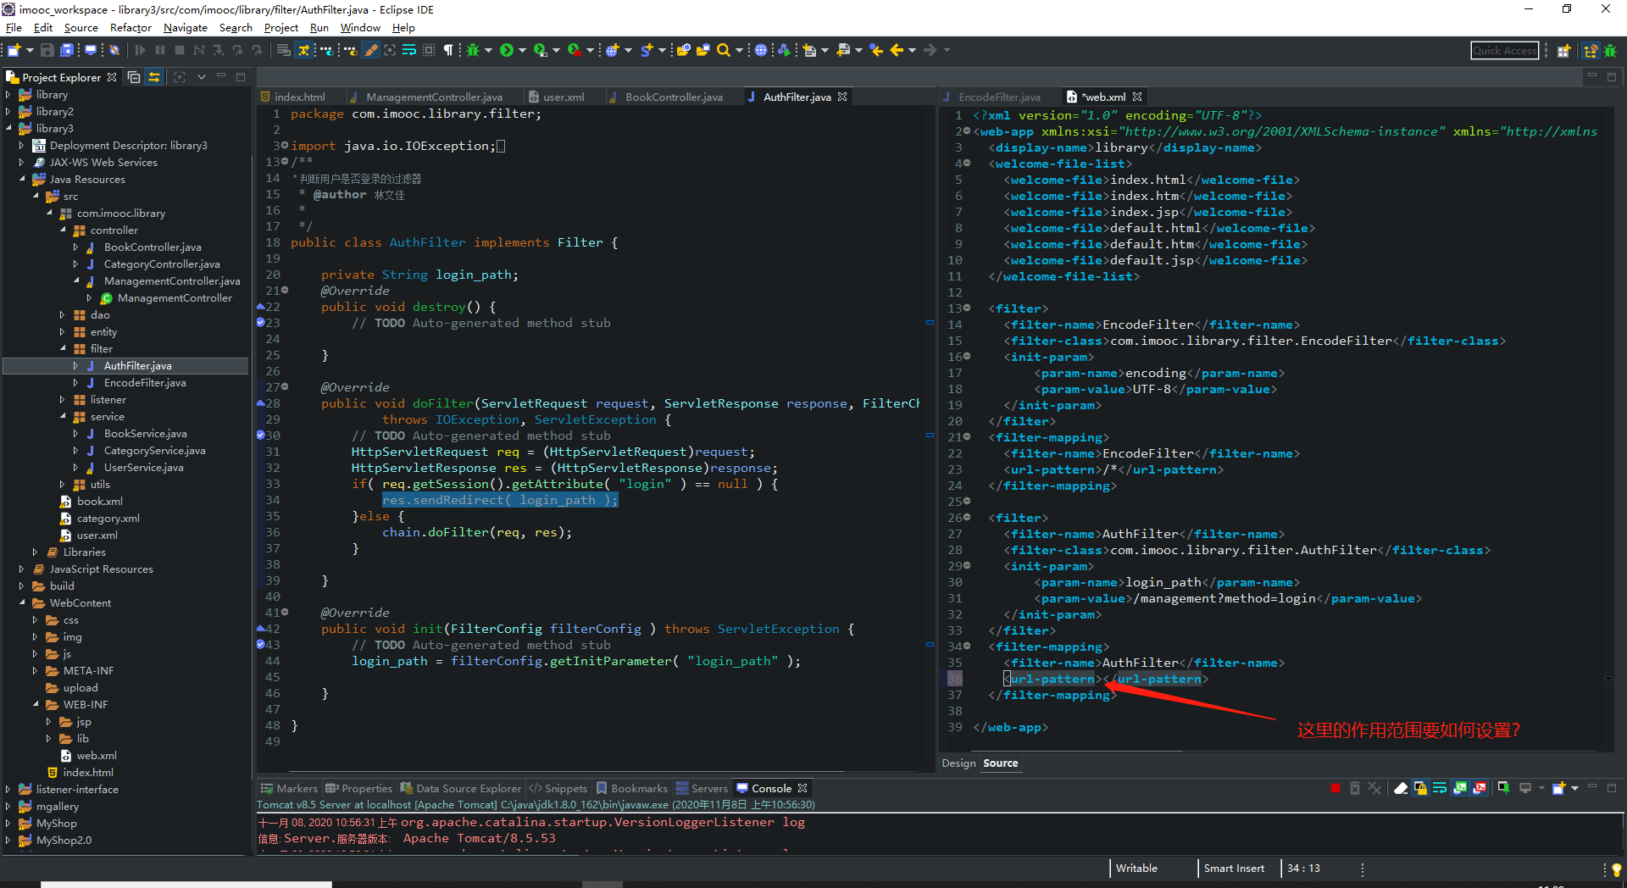Toggle Console word wrap icon
The width and height of the screenshot is (1627, 888).
(1440, 789)
